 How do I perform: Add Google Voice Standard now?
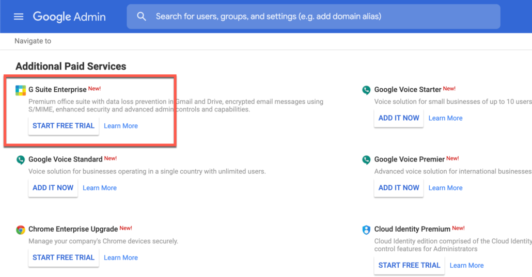[53, 188]
